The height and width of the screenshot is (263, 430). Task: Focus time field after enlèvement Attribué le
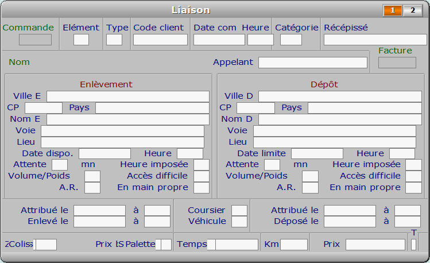tap(157, 211)
